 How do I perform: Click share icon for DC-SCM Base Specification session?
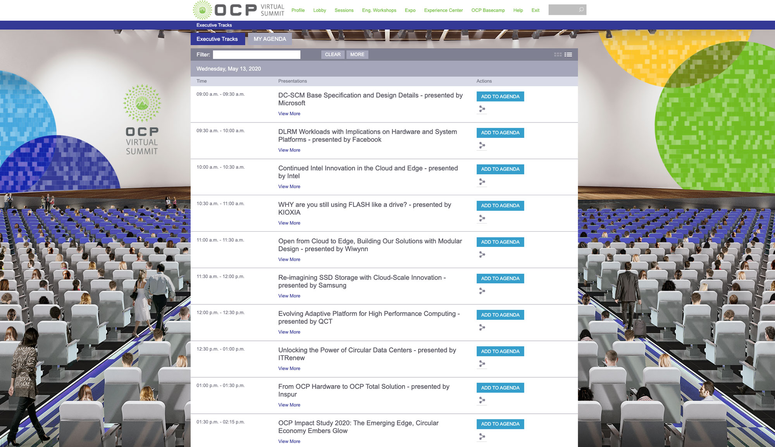[482, 109]
